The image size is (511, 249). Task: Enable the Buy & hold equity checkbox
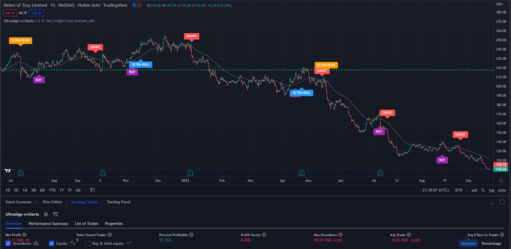(x=88, y=243)
